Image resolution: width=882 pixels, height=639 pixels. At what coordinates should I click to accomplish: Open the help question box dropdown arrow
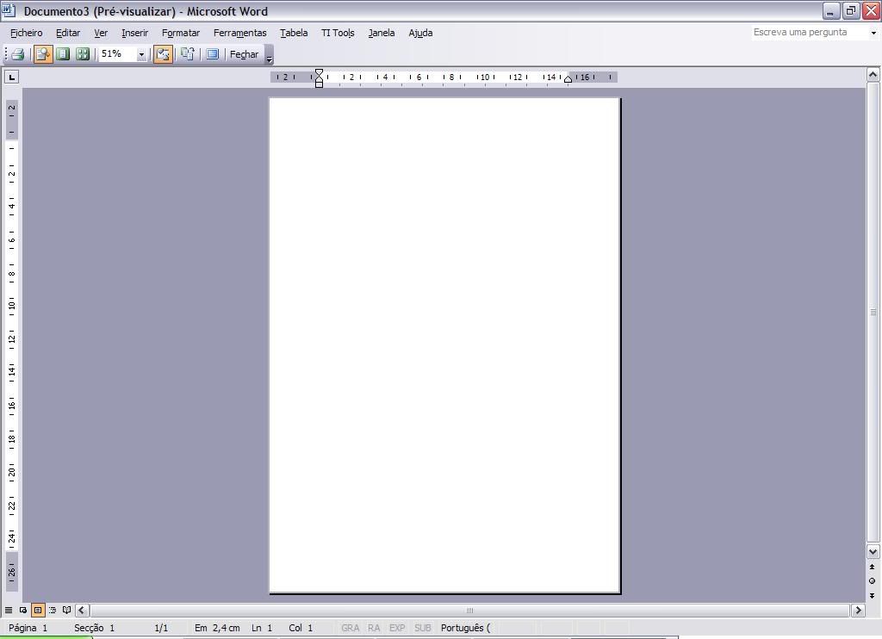pos(873,33)
